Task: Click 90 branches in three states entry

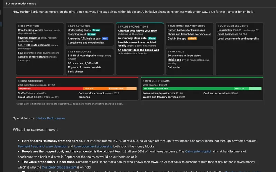Action: point(184,56)
